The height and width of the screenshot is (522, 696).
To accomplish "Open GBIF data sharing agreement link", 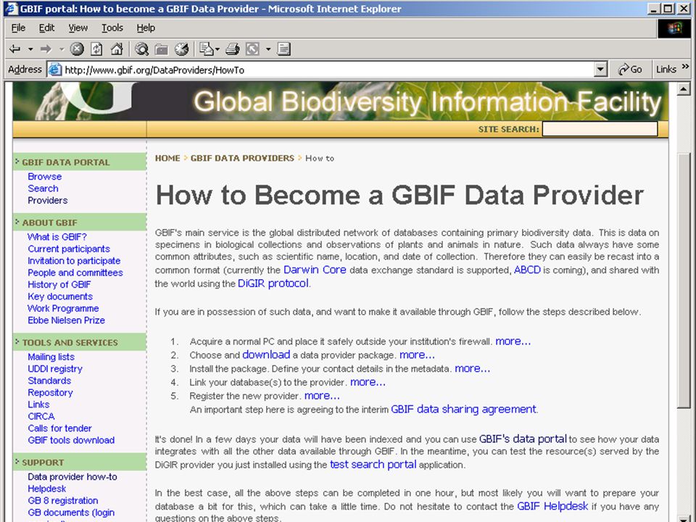I will tap(463, 409).
